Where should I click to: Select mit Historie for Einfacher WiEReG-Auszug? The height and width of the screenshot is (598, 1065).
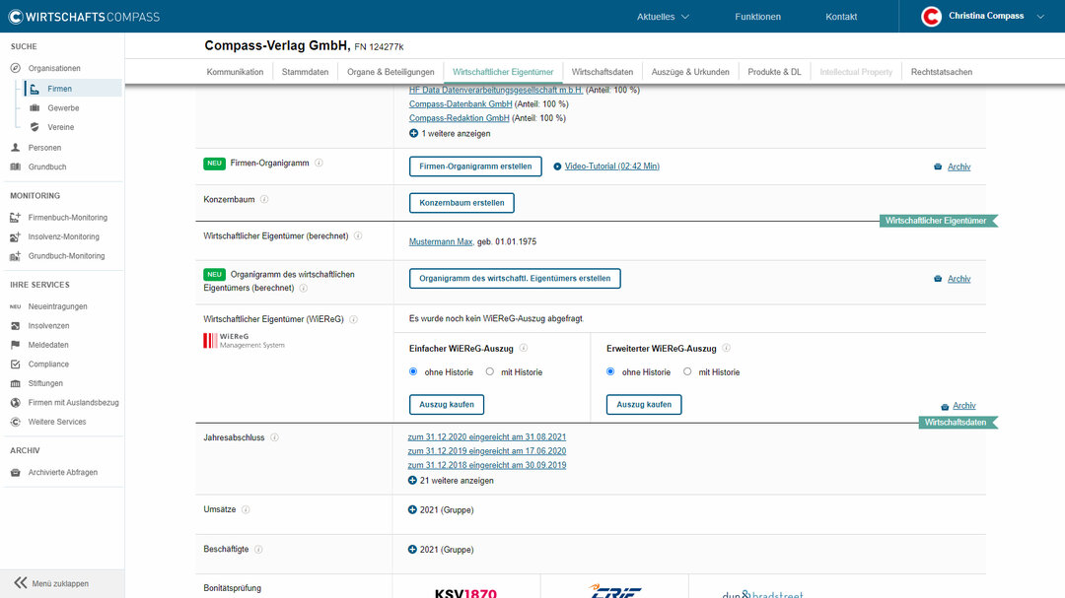(x=490, y=372)
